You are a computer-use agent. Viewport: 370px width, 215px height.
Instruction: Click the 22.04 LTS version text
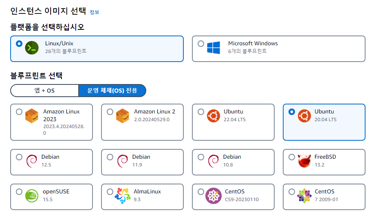pos(235,120)
